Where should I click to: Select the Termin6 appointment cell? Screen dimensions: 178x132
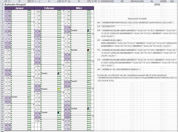(79, 50)
